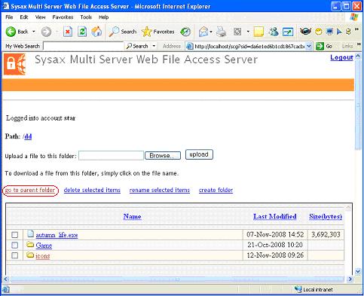Click the My Web Search text field
This screenshot has height=296, width=364.
tap(84, 46)
